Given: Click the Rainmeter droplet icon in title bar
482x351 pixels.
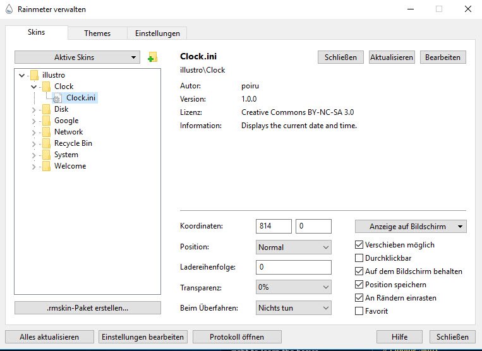Looking at the screenshot, I should pyautogui.click(x=7, y=9).
